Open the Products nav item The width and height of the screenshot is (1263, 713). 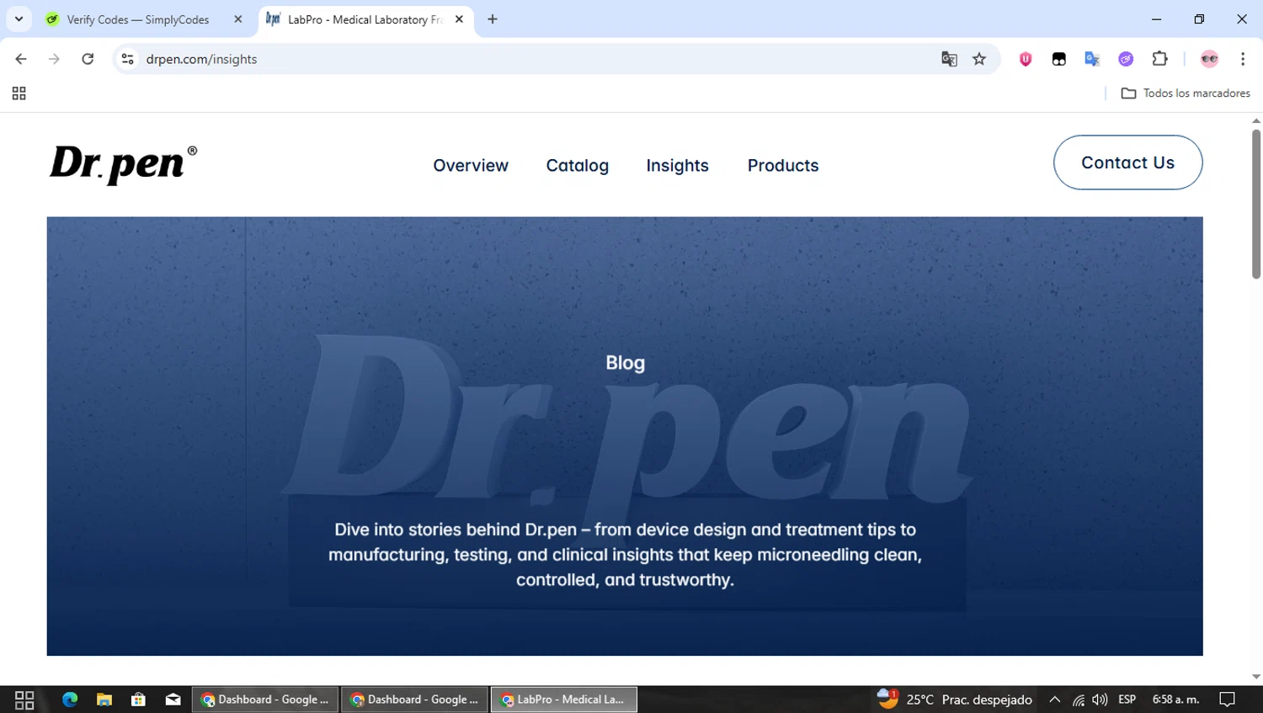[783, 166]
